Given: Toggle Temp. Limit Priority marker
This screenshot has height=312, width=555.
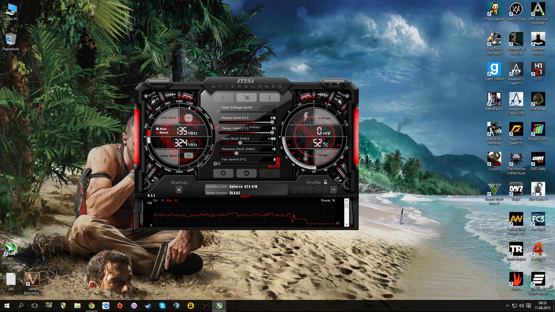Looking at the screenshot, I should 254,127.
